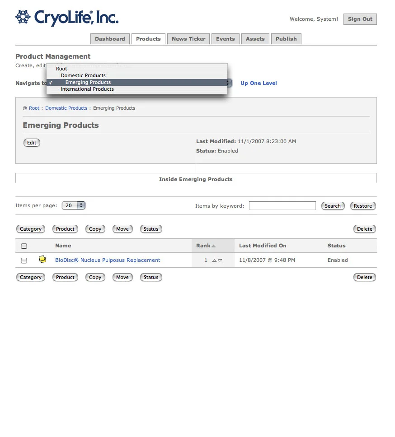
Task: Click the 'Inside Emerging Products' heading
Action: [x=196, y=179]
